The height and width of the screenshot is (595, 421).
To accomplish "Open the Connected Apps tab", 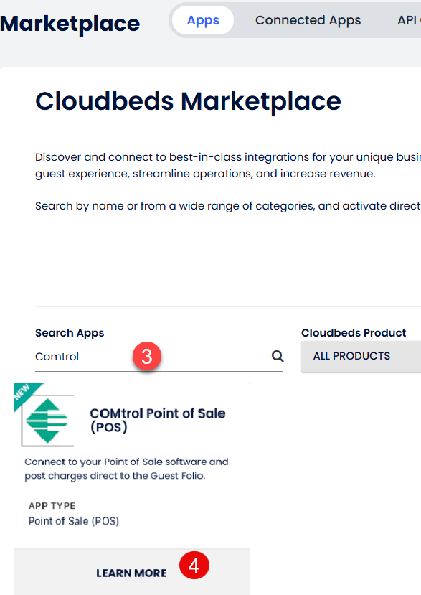I will (308, 20).
